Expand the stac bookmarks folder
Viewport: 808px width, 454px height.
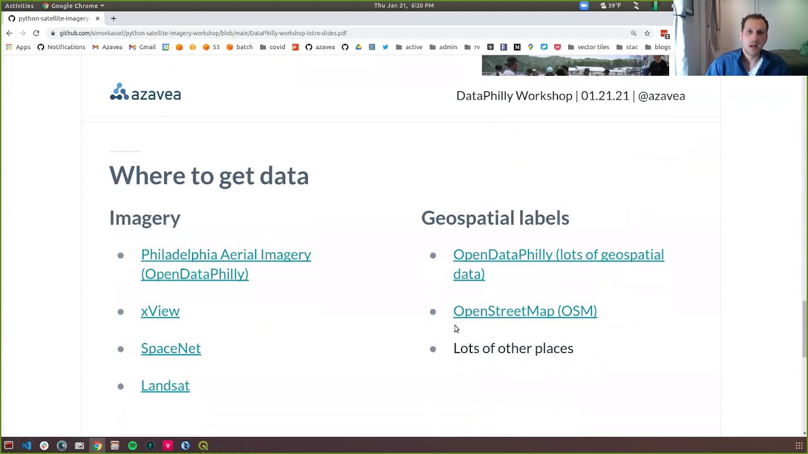click(627, 47)
